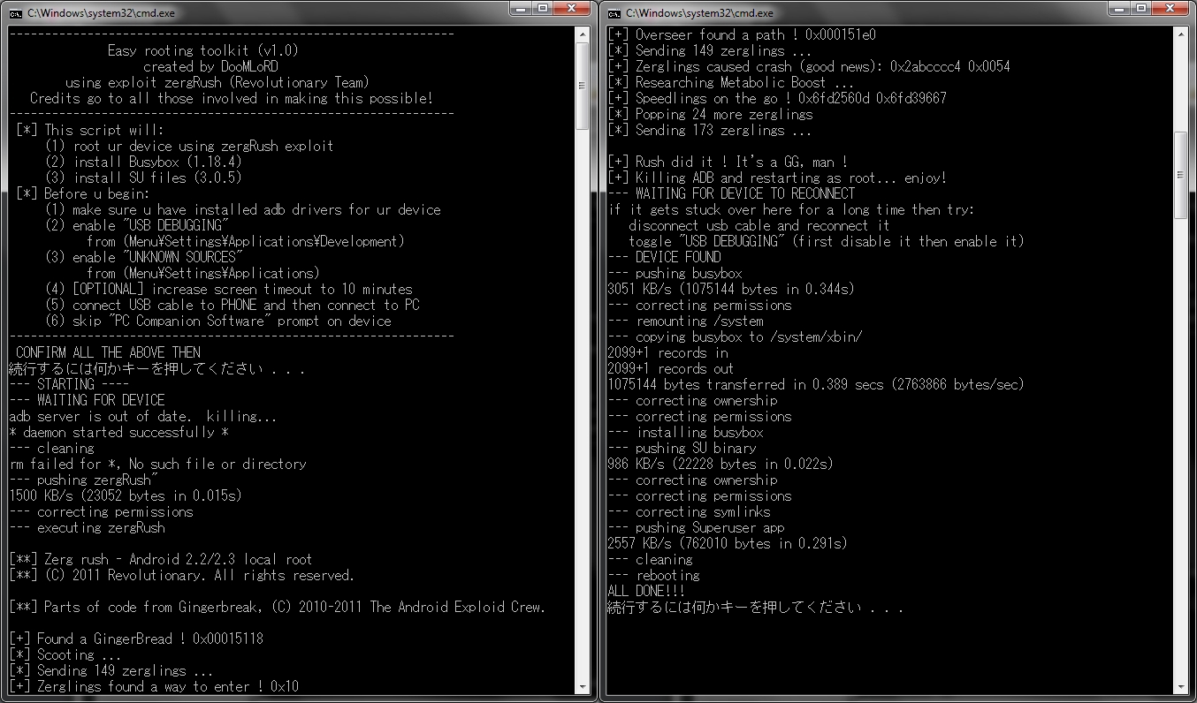Click scroll up arrow in ALL DONE window
Viewport: 1197px width, 703px height.
[x=1180, y=34]
